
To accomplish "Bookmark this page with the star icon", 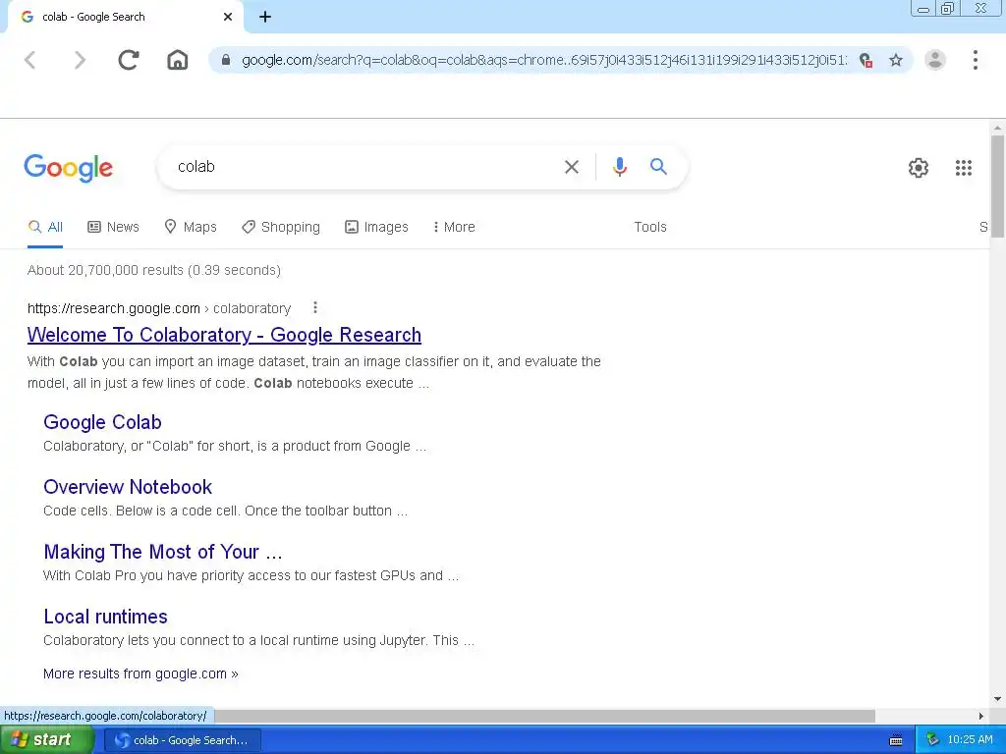I will (x=896, y=60).
